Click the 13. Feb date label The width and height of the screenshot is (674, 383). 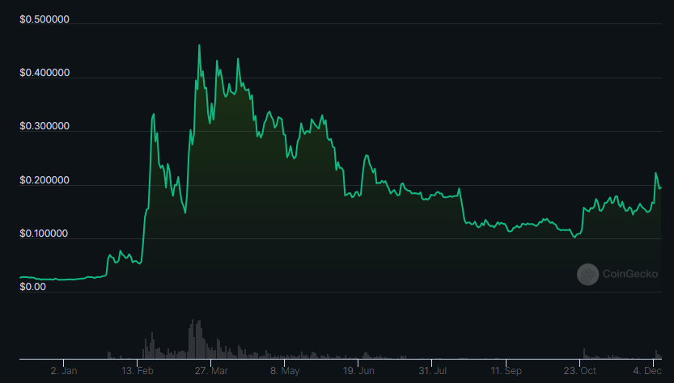point(138,371)
